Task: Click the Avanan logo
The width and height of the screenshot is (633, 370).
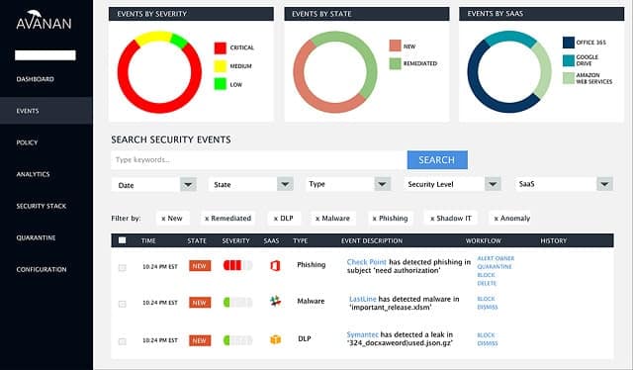Action: click(44, 20)
